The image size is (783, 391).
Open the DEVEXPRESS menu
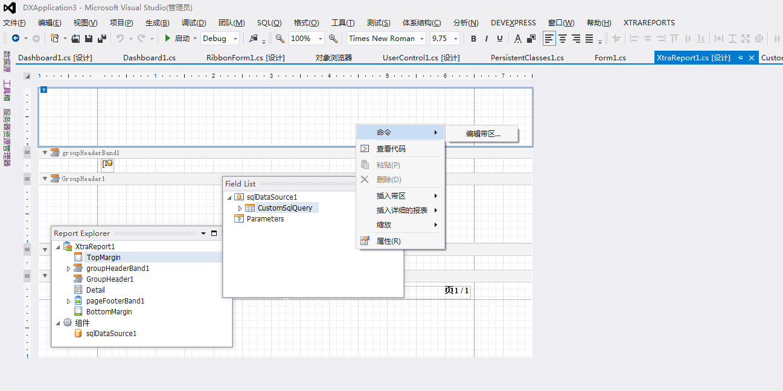click(513, 23)
